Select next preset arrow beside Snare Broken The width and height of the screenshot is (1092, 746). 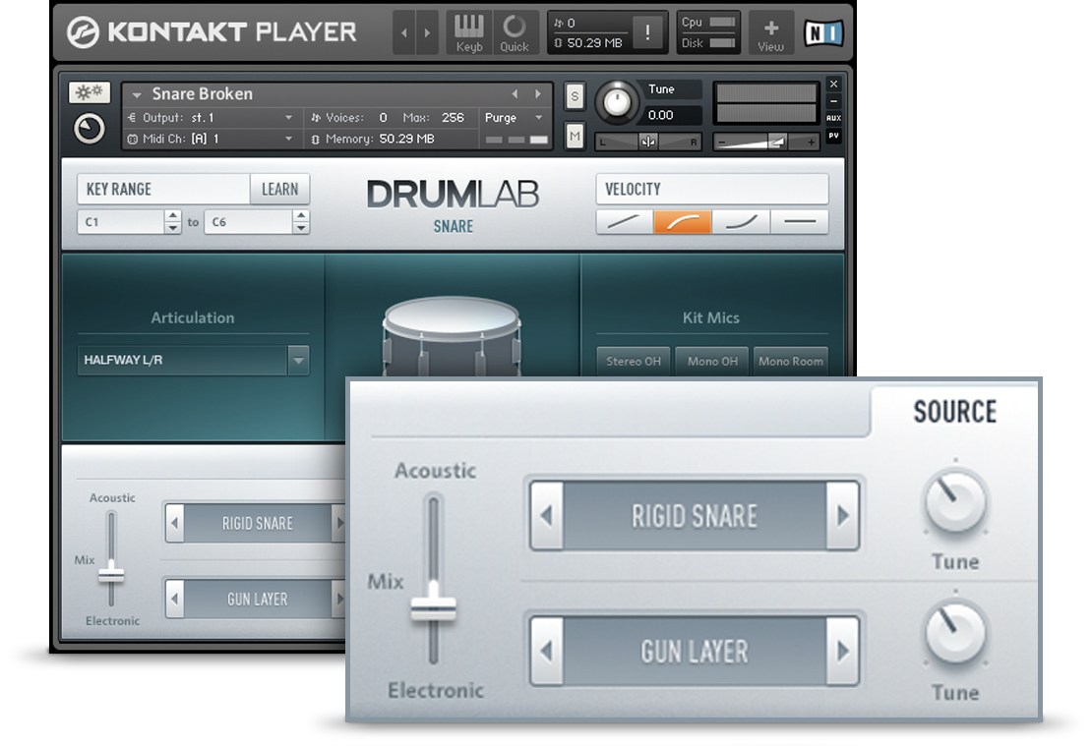(538, 94)
